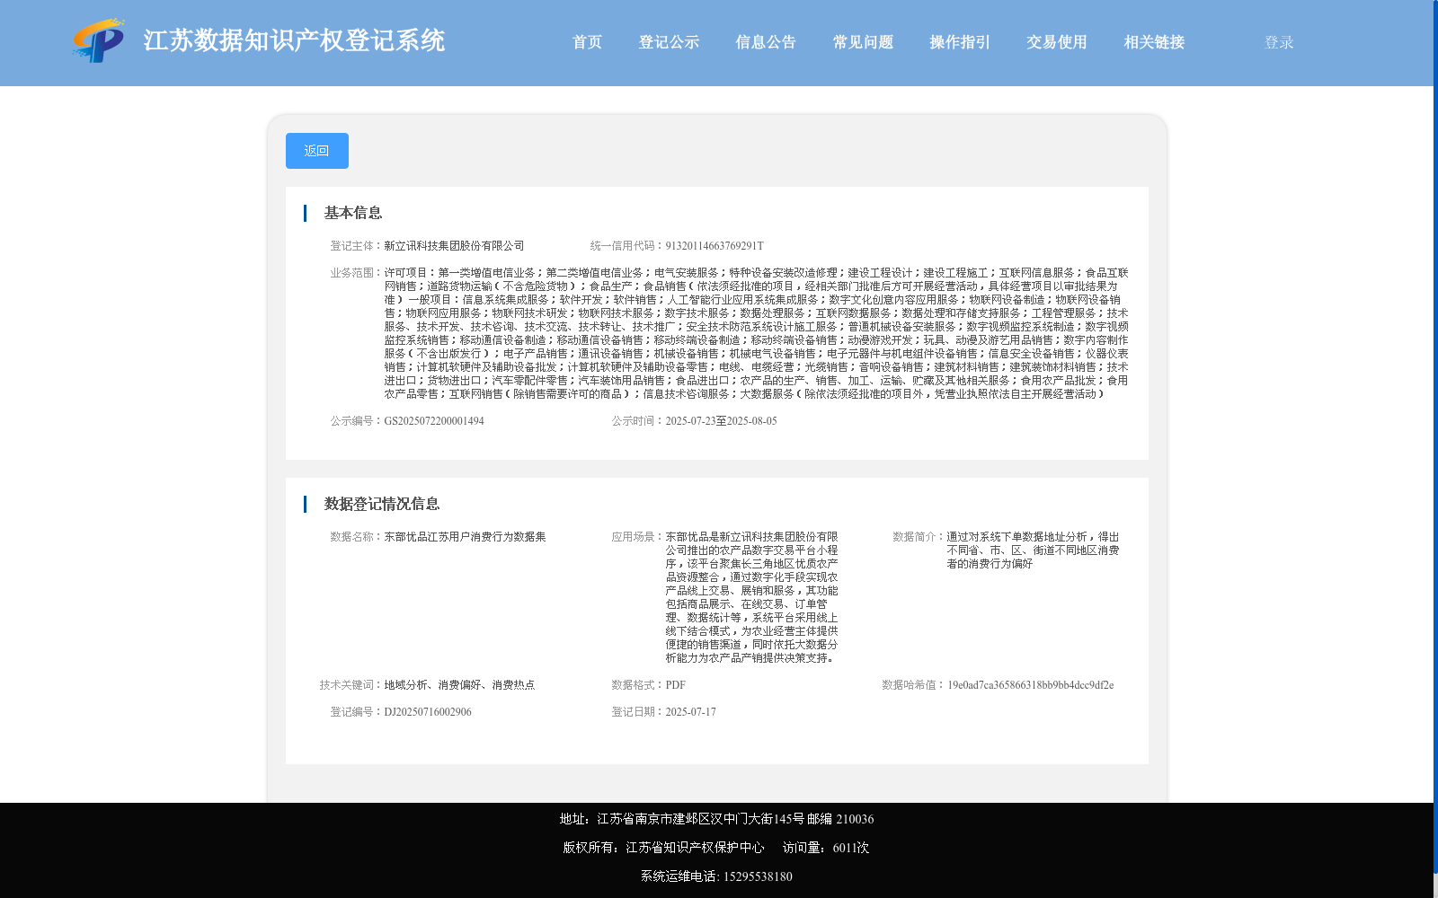Viewport: 1438px width, 898px height.
Task: Click publicity number GS2025072200001494
Action: (434, 421)
